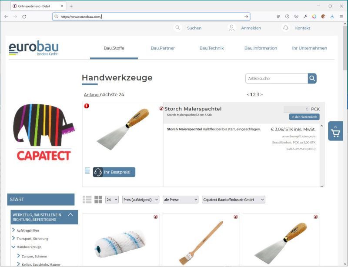Image resolution: width=348 pixels, height=267 pixels.
Task: Open the paint brush product thumbnail
Action: click(x=201, y=243)
